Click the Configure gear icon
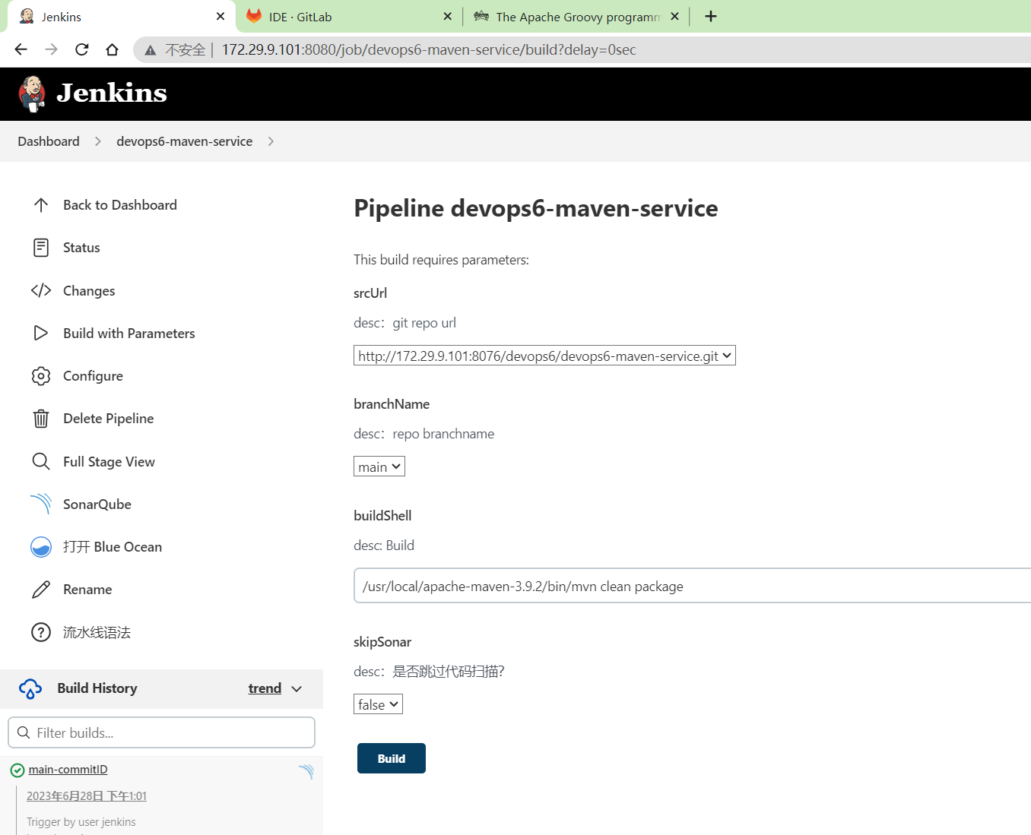The width and height of the screenshot is (1031, 835). [41, 376]
